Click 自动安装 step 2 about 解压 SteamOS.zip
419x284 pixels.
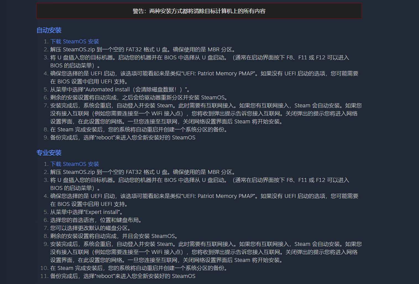[144, 49]
